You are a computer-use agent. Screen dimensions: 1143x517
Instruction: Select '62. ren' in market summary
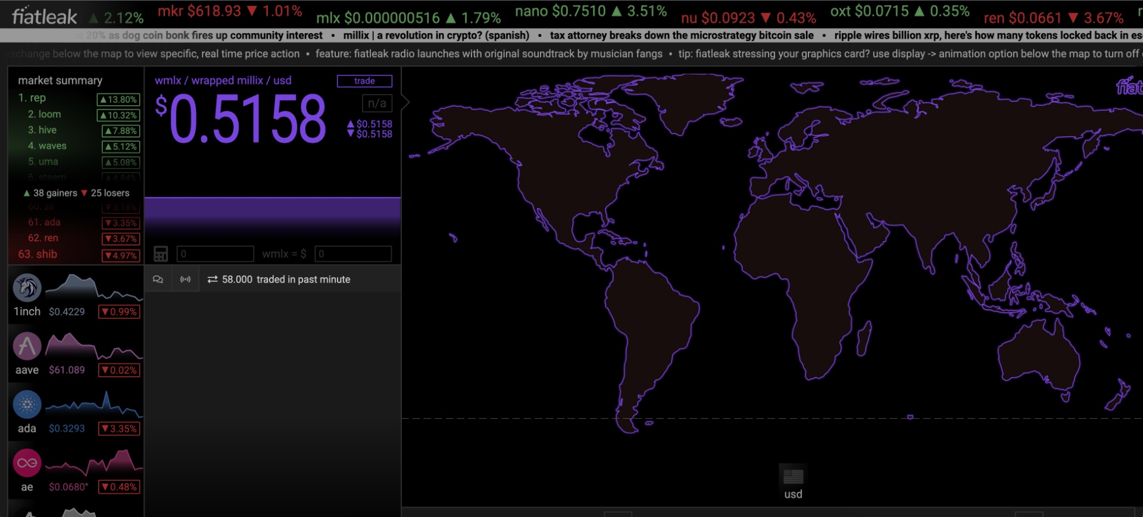tap(43, 238)
